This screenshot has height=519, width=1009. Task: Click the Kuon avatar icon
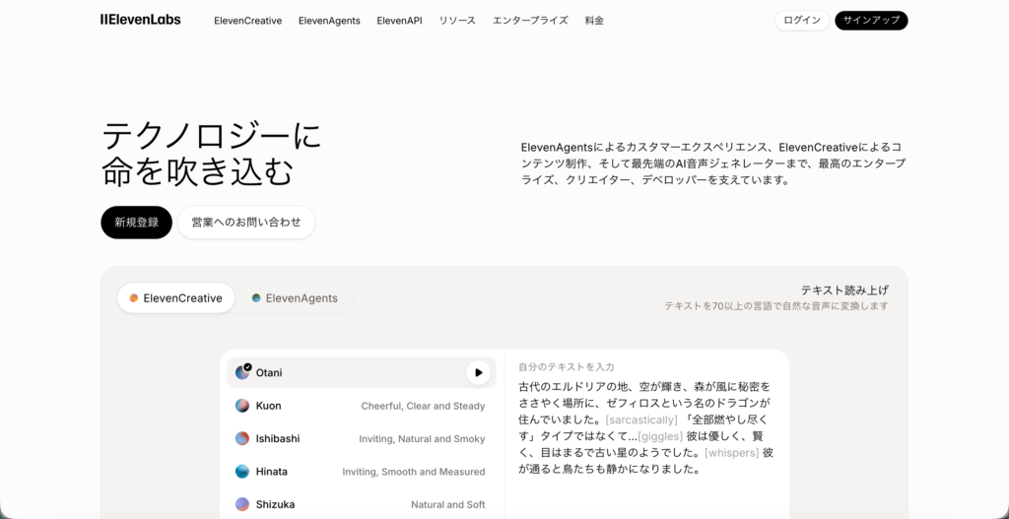coord(242,406)
